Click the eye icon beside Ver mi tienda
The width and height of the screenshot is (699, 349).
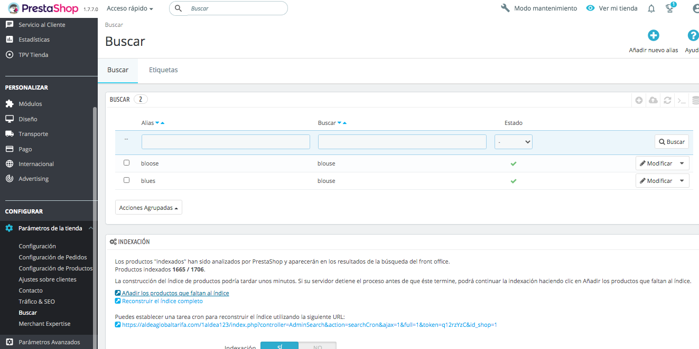tap(591, 8)
